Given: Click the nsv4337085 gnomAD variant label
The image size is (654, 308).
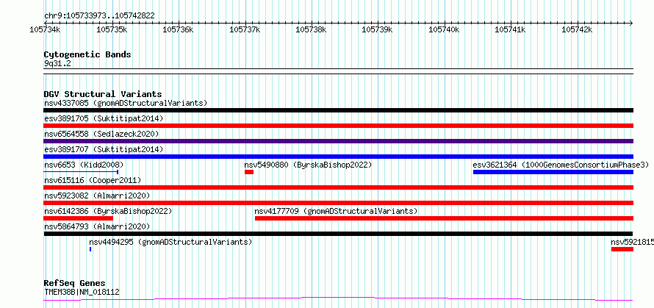Looking at the screenshot, I should pyautogui.click(x=126, y=103).
